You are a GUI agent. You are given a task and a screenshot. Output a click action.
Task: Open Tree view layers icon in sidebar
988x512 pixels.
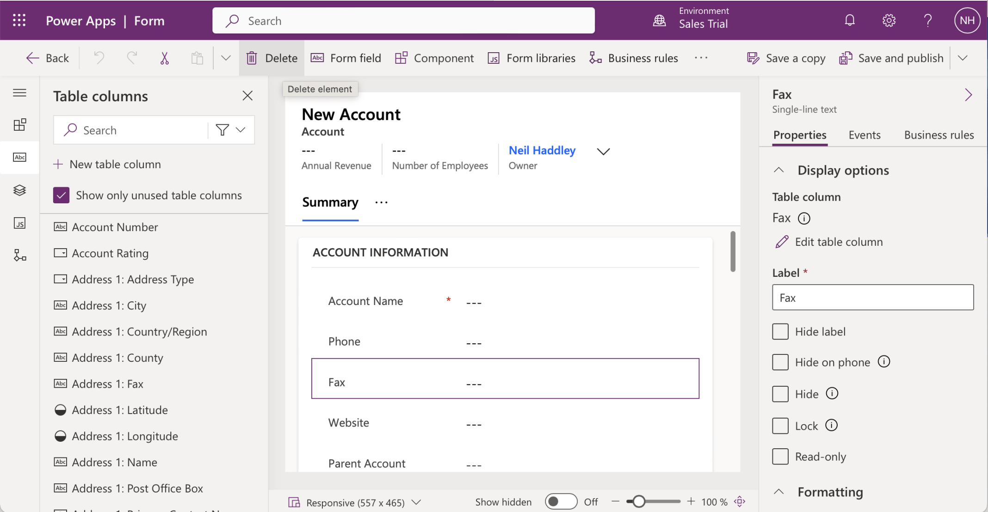tap(19, 190)
